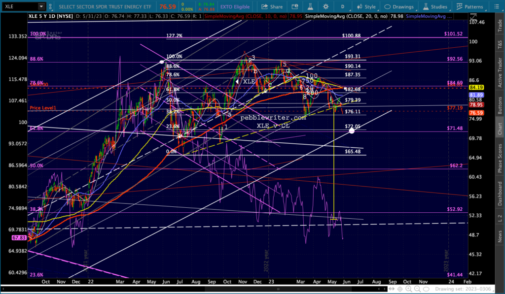Click the pebblewriter.com text annotation
505x294 pixels.
coord(273,118)
